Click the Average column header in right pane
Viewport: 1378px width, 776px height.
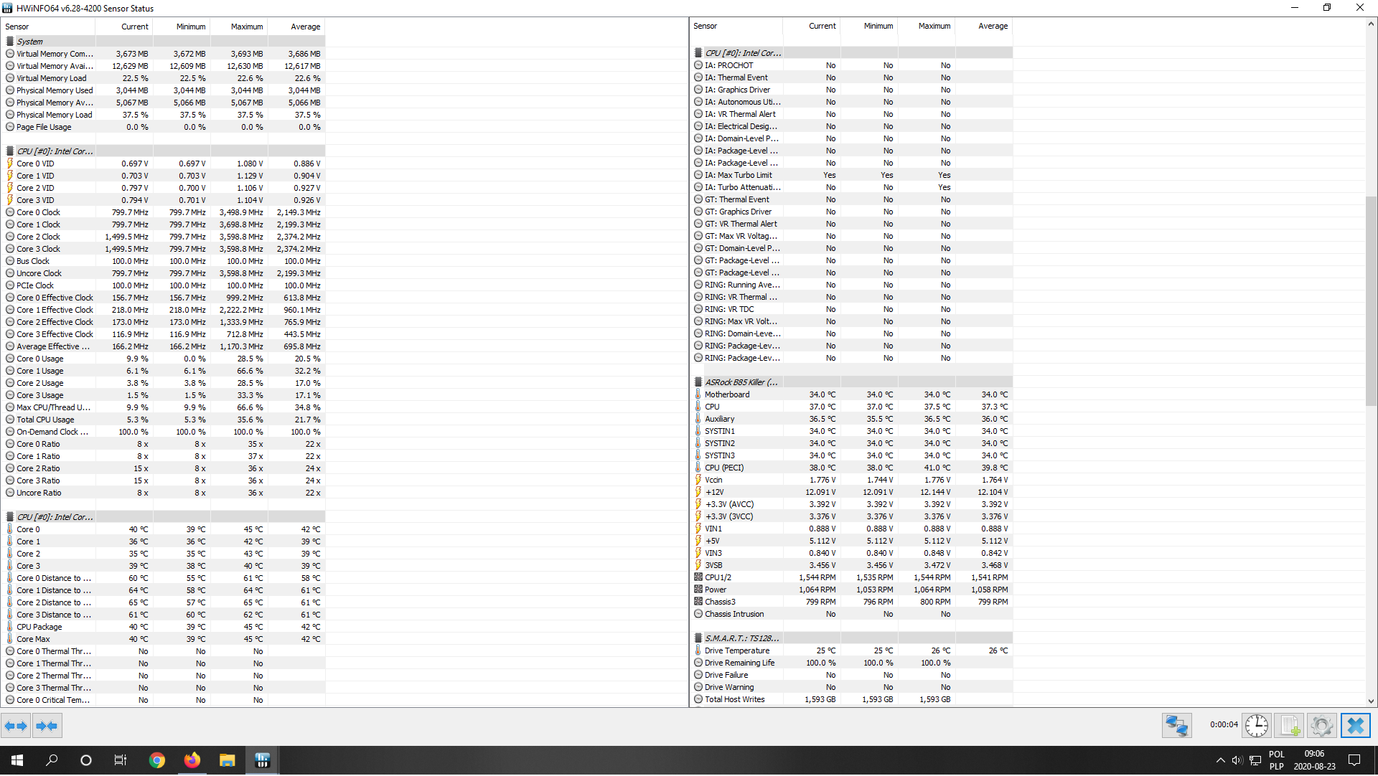984,26
